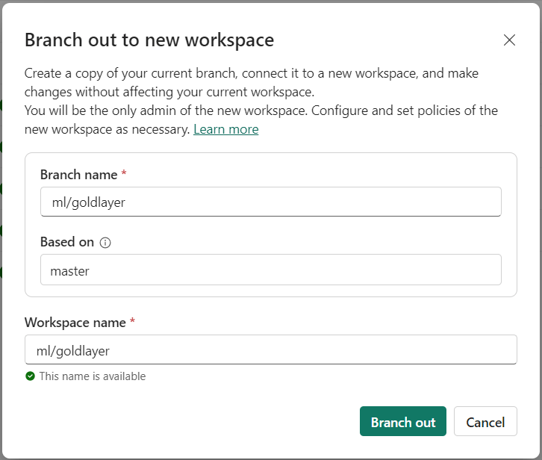This screenshot has height=460, width=542.
Task: Click the This name is available message
Action: 93,376
